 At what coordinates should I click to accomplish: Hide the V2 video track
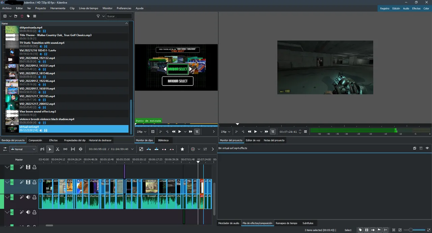[x=28, y=167]
